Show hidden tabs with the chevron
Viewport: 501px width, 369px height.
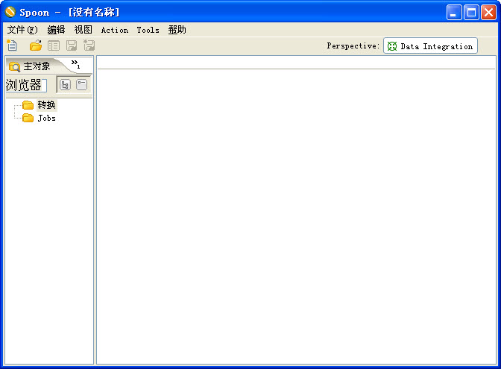[x=75, y=64]
